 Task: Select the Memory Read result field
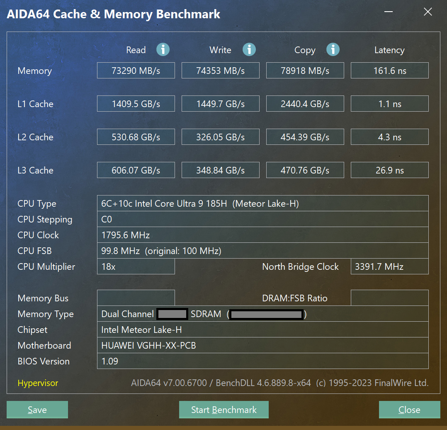point(136,70)
